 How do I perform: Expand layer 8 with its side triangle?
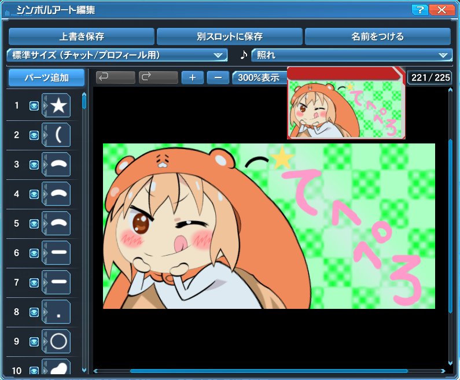click(45, 312)
